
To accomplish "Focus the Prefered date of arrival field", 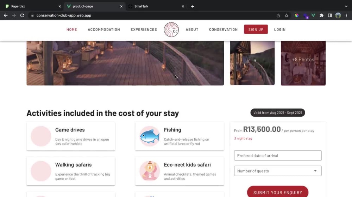I will click(x=278, y=155).
